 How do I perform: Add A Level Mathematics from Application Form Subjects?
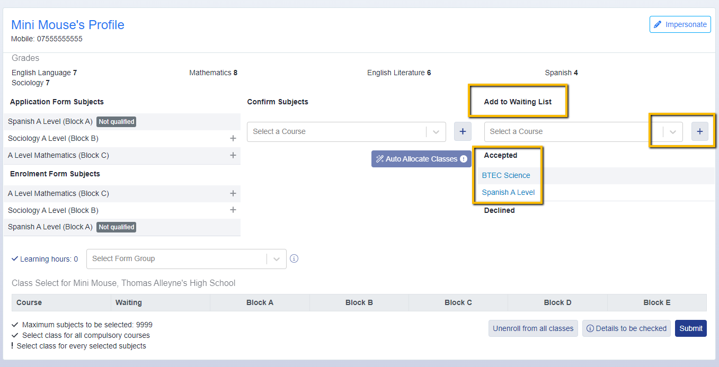pos(233,155)
